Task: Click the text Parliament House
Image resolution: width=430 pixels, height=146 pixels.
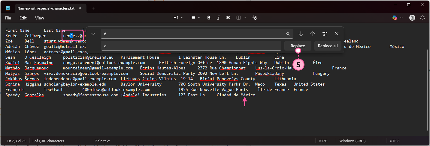Action: pyautogui.click(x=140, y=57)
